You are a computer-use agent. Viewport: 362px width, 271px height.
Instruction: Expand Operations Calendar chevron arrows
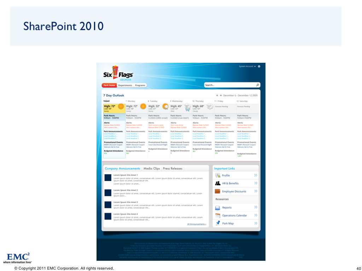[256, 215]
